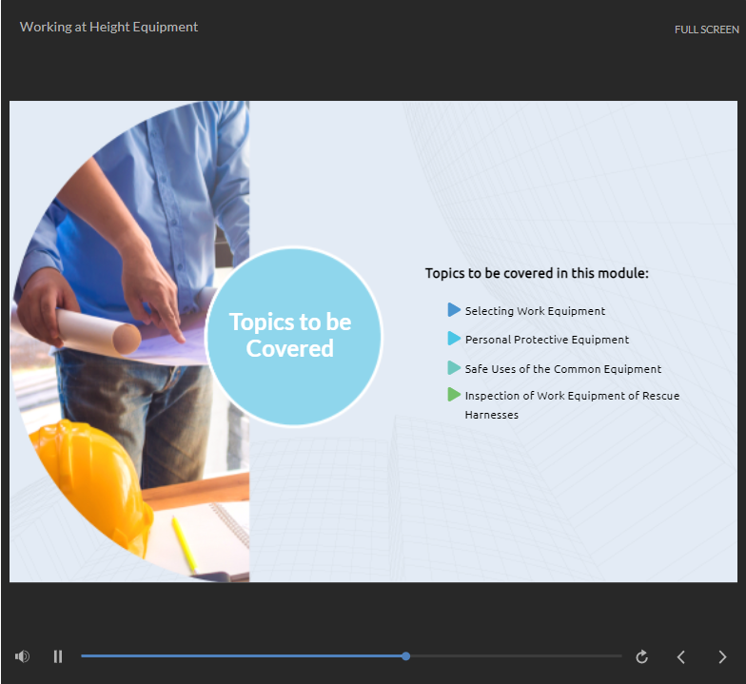Mute the audio with the speaker icon

tap(22, 656)
